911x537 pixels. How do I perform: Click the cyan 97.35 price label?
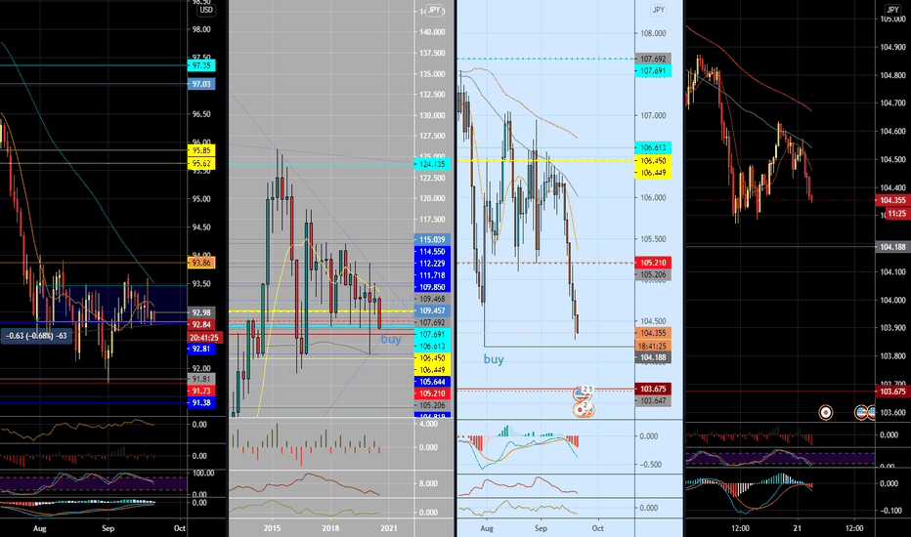[x=201, y=65]
